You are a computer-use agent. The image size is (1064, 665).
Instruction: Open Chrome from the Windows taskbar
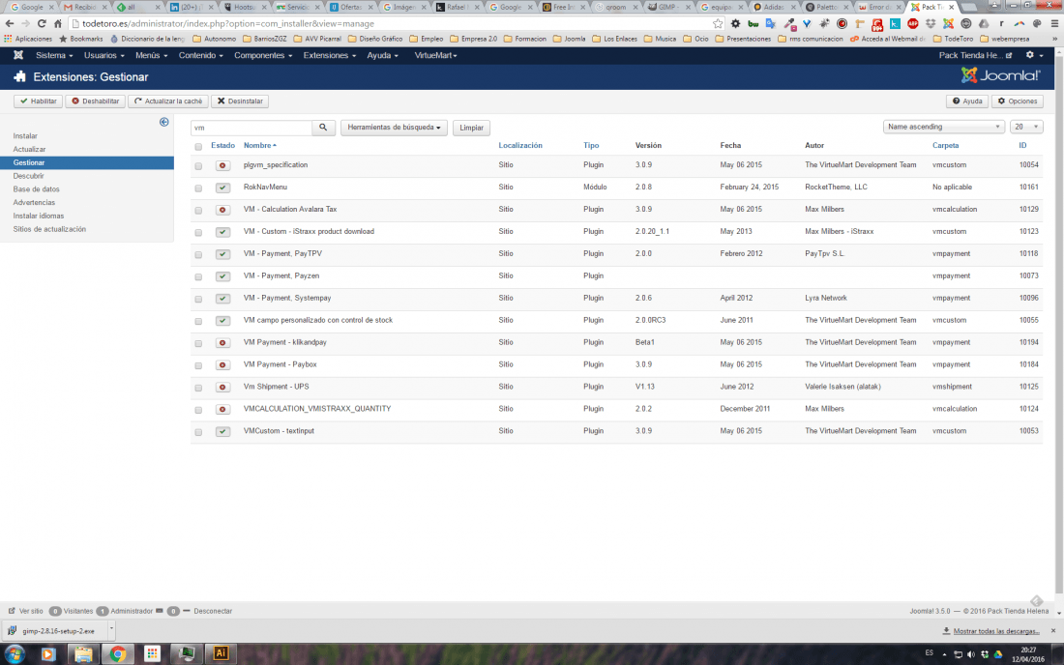point(117,653)
